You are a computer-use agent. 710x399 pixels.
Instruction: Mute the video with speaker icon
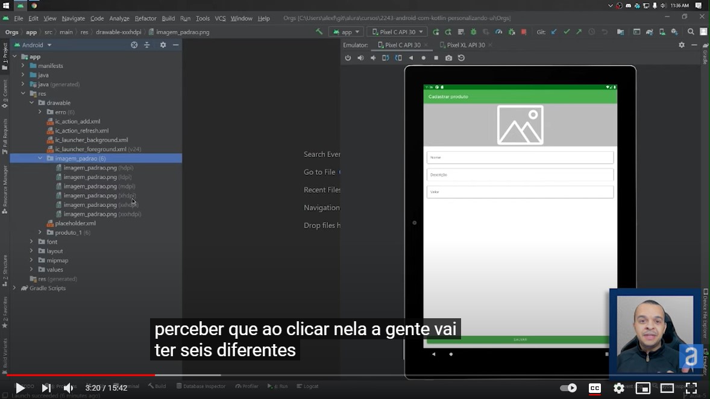coord(68,388)
